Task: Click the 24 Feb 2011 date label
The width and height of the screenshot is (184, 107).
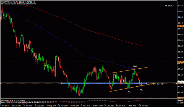Action: pos(144,106)
